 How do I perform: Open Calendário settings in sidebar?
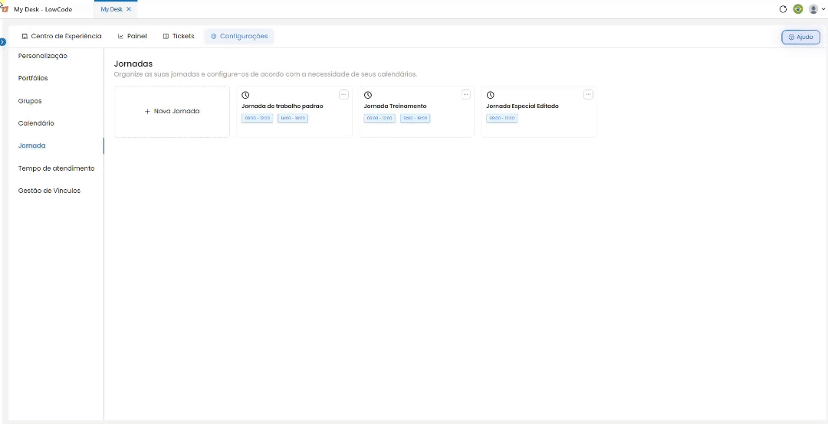pyautogui.click(x=36, y=123)
